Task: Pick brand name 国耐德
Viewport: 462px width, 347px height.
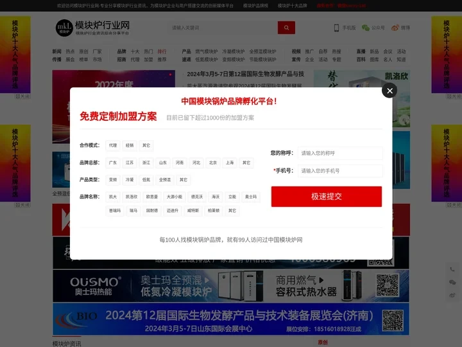Action: [x=152, y=211]
